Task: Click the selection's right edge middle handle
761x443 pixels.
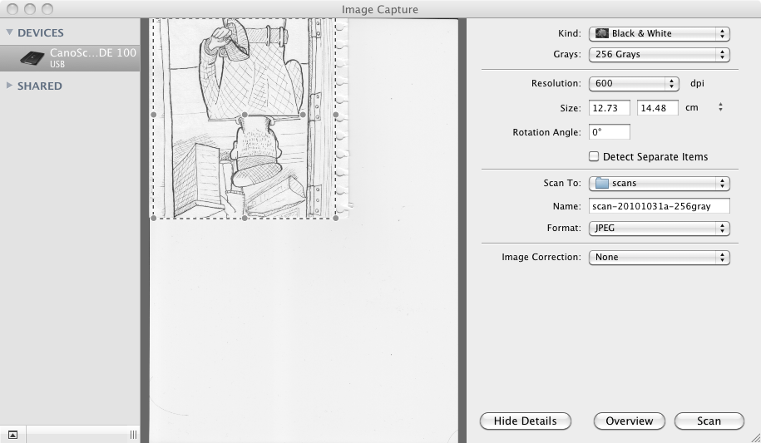Action: coord(336,115)
